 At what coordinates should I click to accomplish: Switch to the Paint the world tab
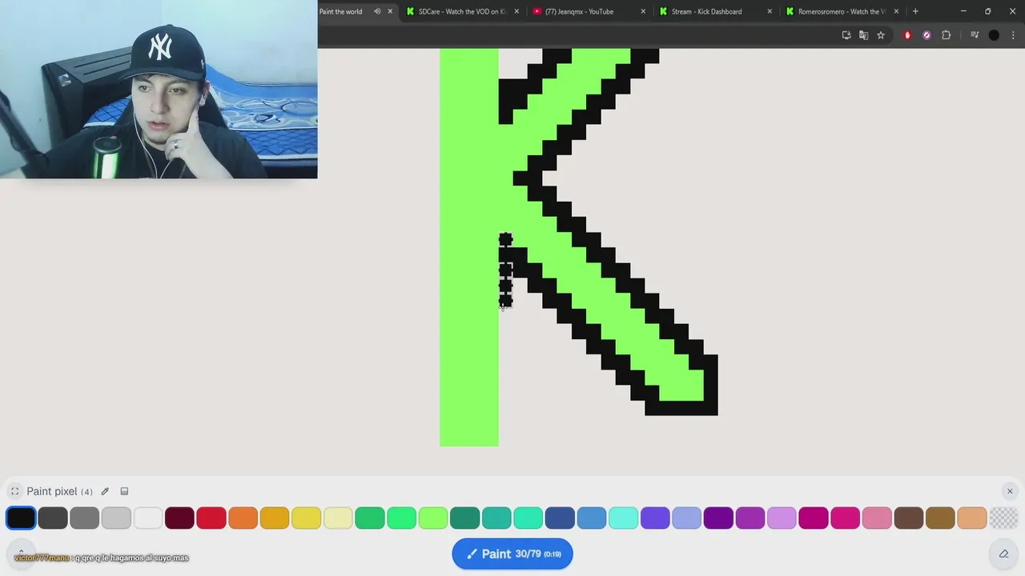tap(341, 11)
